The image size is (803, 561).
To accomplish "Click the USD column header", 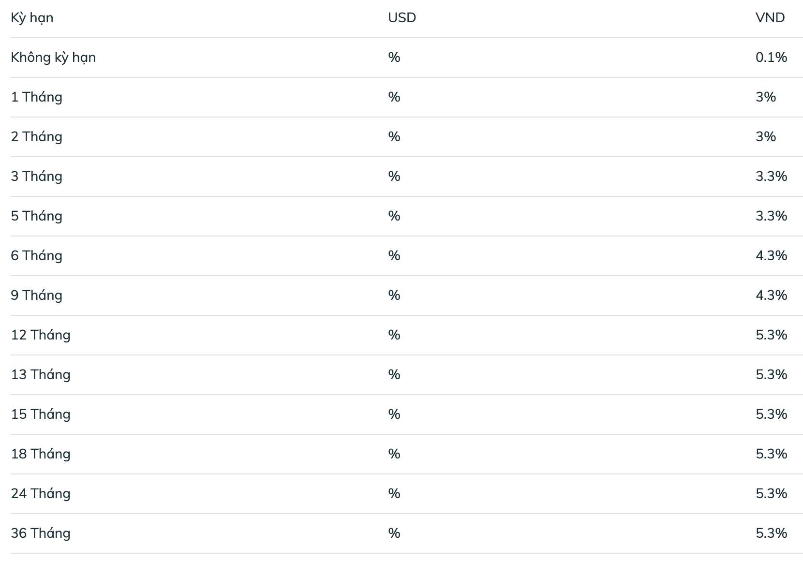I will (402, 18).
